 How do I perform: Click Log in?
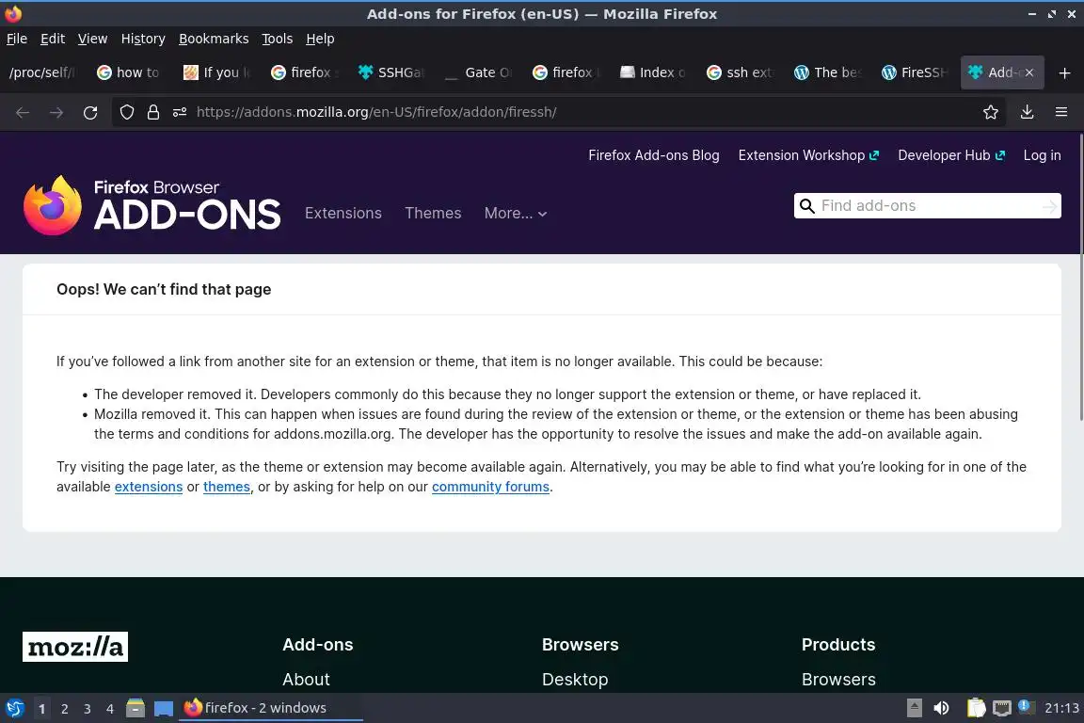tap(1042, 155)
